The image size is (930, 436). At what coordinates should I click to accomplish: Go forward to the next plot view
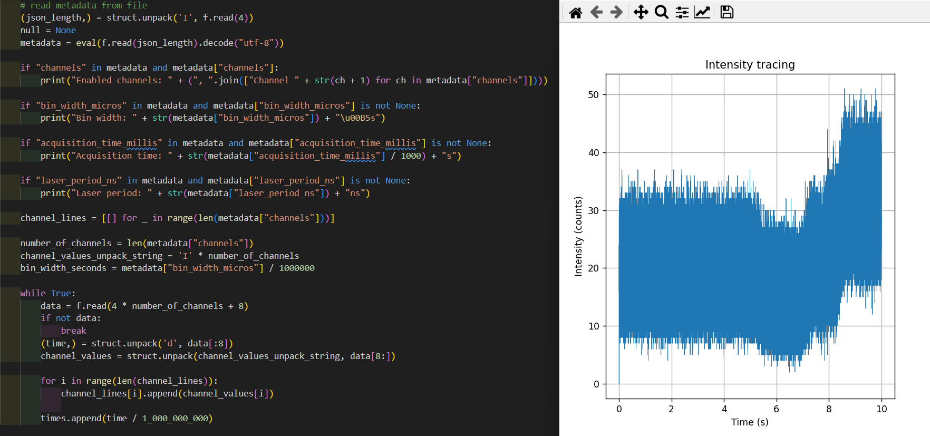point(616,12)
